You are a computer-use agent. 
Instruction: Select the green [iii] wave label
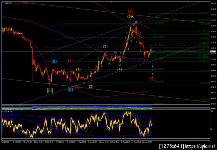[50, 91]
